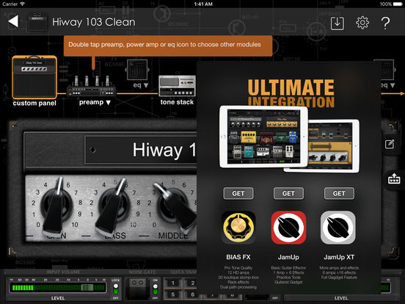Tap the Hiway 103 Clean preset title
Image resolution: width=405 pixels, height=304 pixels.
coord(94,22)
